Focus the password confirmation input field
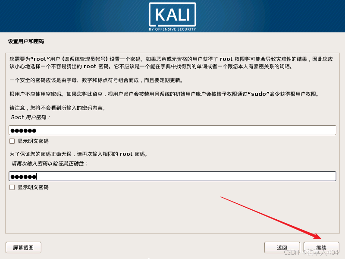This screenshot has height=259, width=345. [x=172, y=177]
